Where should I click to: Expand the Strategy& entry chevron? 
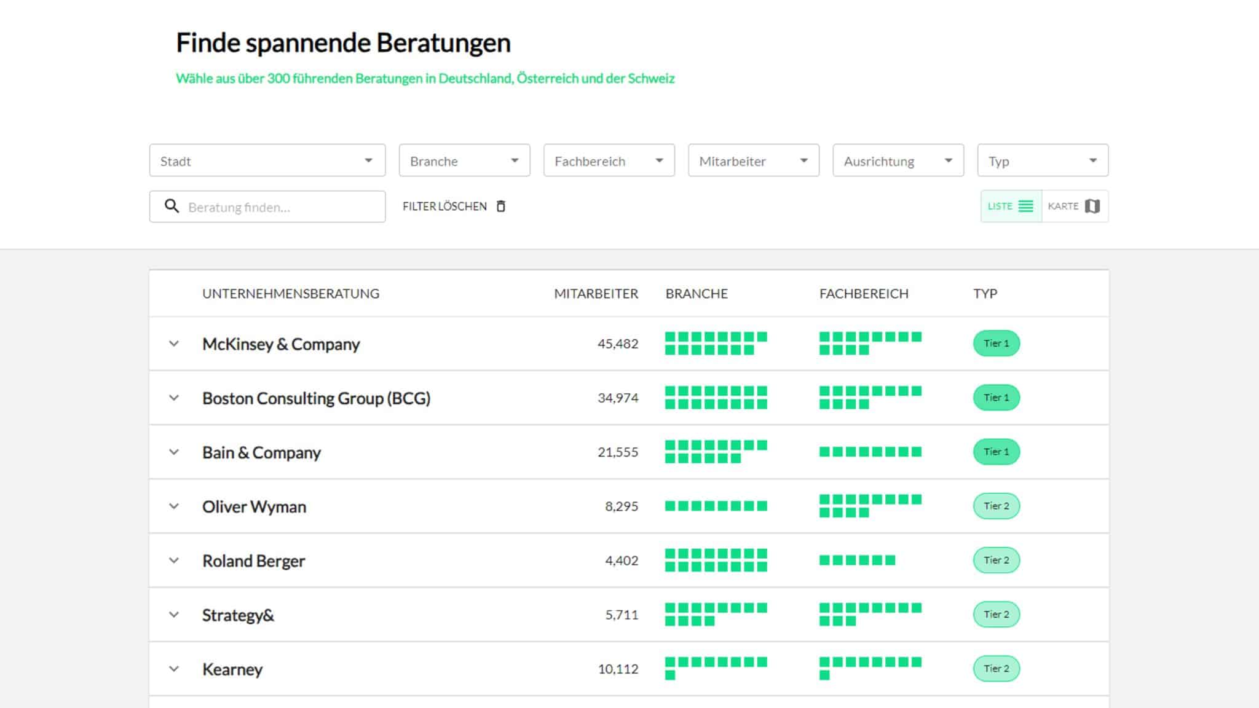click(x=174, y=615)
